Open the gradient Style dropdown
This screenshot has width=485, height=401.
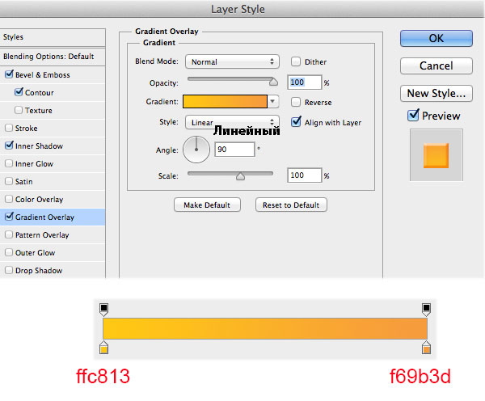(x=232, y=122)
